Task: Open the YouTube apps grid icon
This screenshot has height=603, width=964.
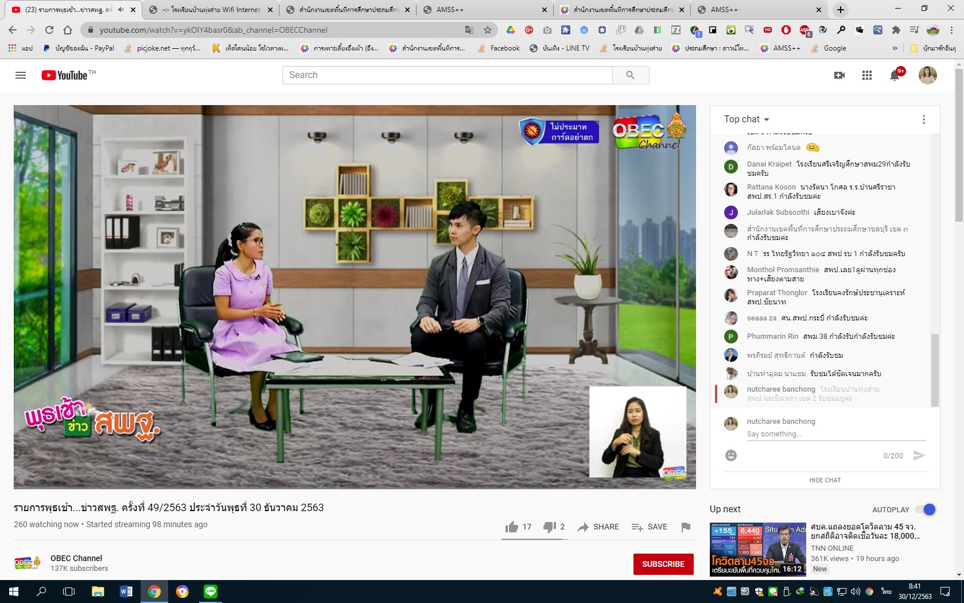Action: click(x=867, y=75)
